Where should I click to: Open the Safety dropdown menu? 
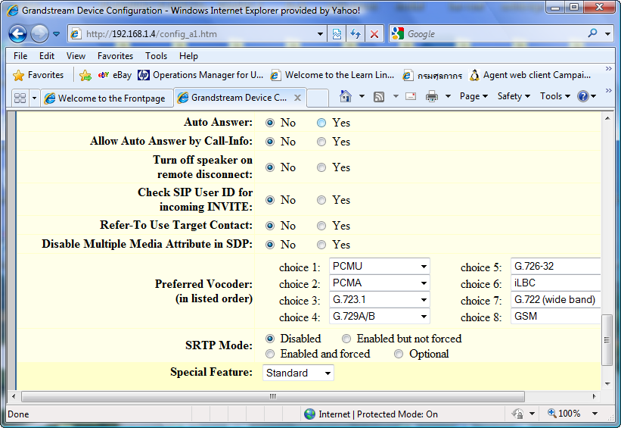[514, 96]
